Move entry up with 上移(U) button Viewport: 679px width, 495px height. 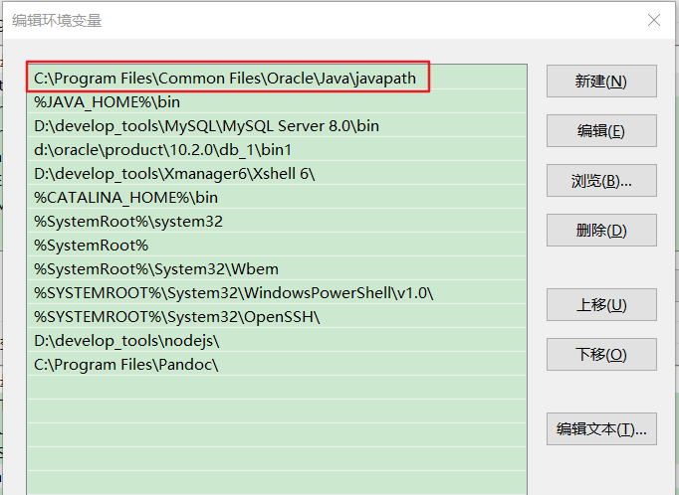pyautogui.click(x=600, y=305)
